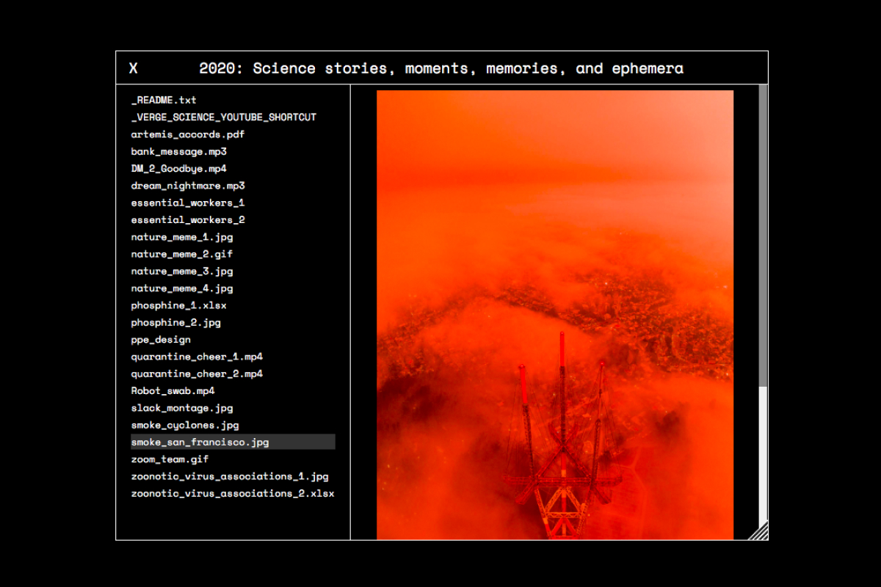Open smoke_cyclones.jpg image

tap(184, 425)
